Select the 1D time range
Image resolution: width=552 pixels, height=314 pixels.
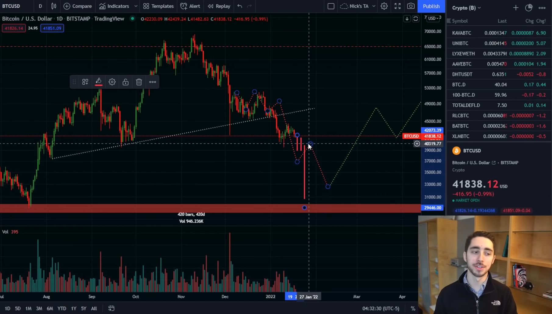click(x=8, y=309)
